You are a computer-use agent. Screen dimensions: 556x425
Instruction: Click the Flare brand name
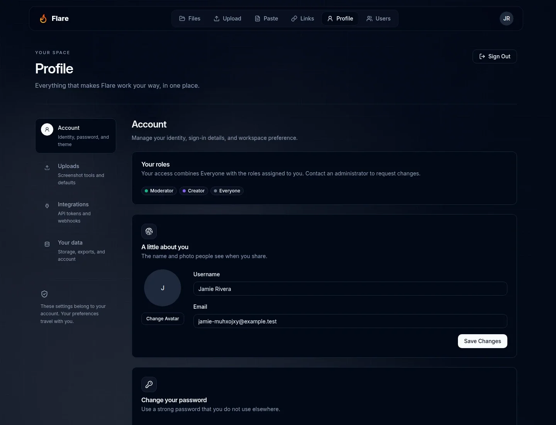(60, 19)
